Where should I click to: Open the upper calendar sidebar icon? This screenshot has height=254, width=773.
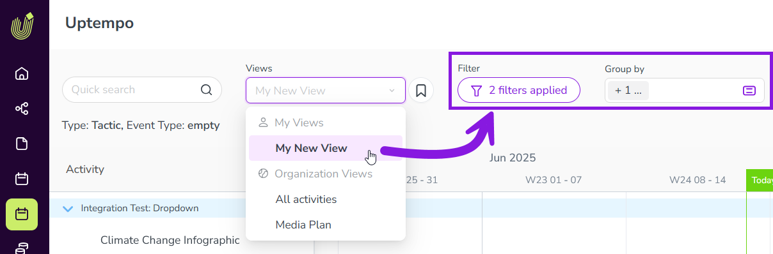point(22,179)
